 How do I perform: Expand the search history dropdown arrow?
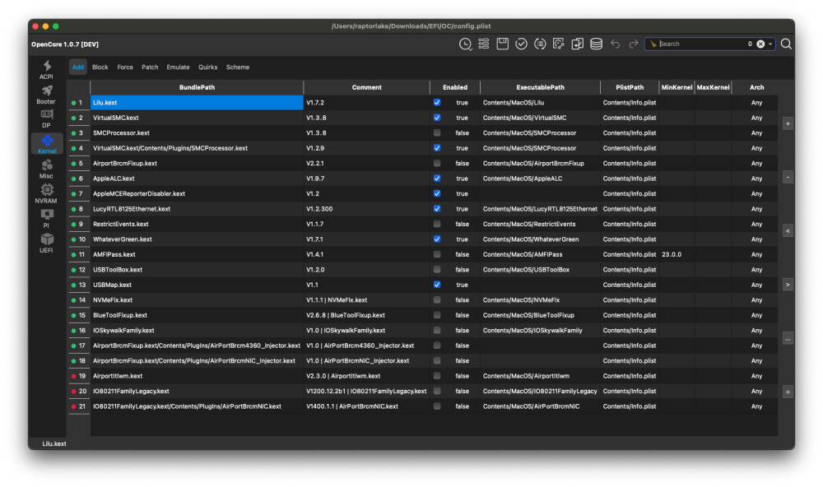[770, 44]
